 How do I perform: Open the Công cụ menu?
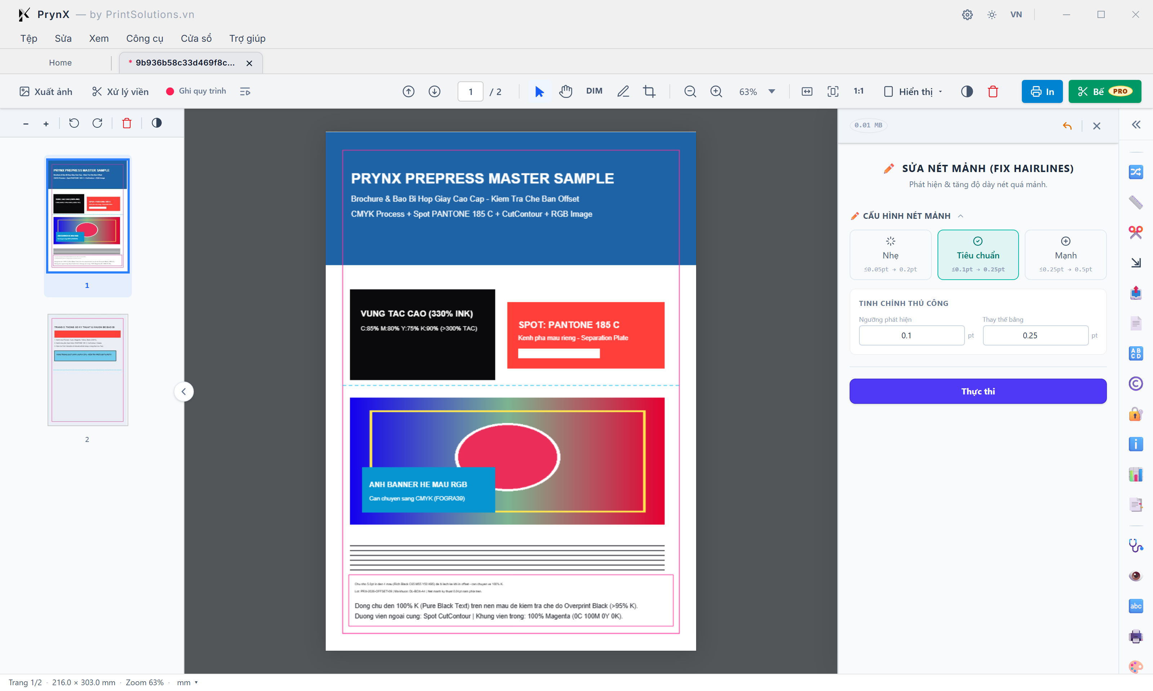pos(144,38)
